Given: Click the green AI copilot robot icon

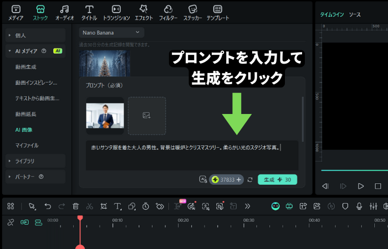Looking at the screenshot, I should click(x=275, y=206).
